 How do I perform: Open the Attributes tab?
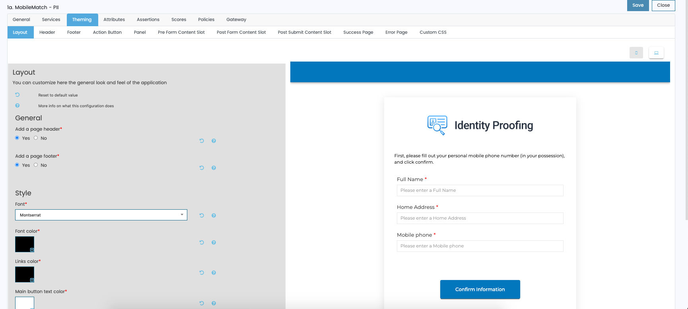114,19
